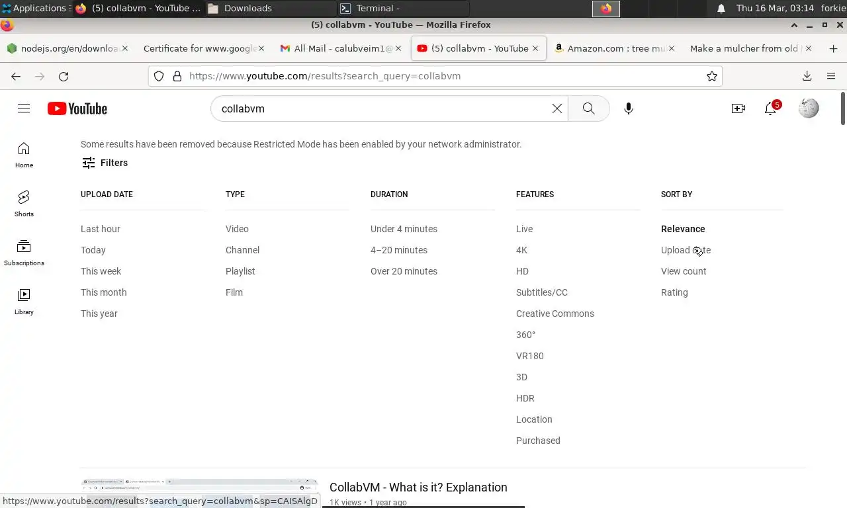Viewport: 847px width, 508px height.
Task: Switch to Downloads window in taskbar
Action: coord(270,8)
